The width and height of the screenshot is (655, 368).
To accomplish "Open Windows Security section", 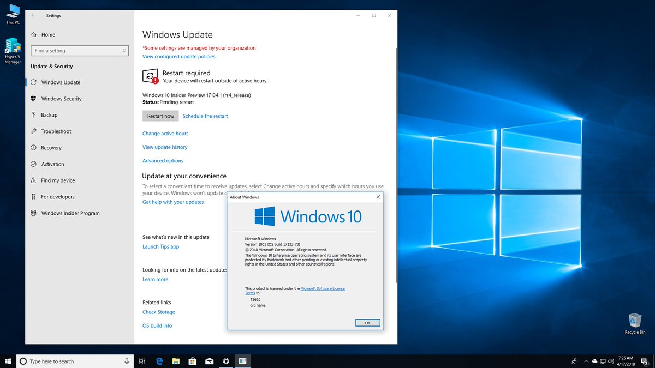I will click(80, 99).
